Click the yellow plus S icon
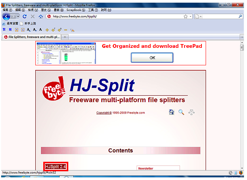 (x=60, y=30)
